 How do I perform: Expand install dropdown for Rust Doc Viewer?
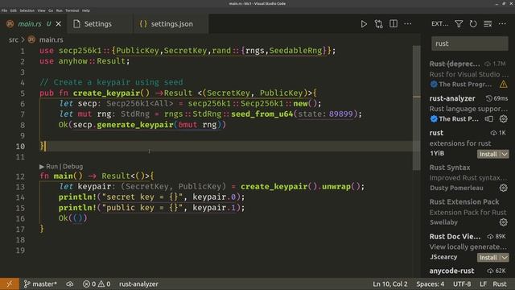tap(505, 258)
